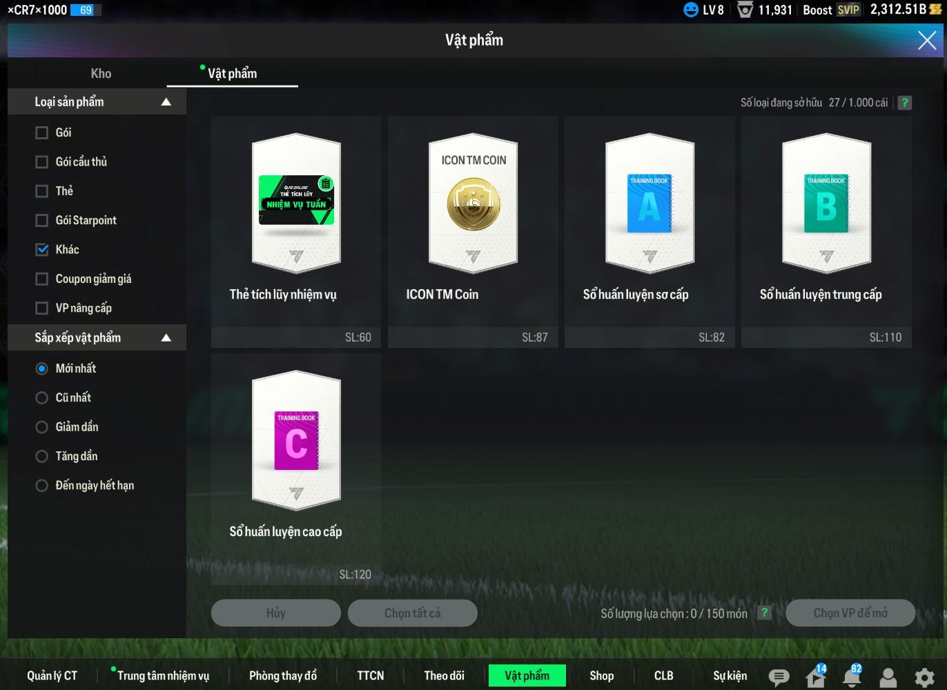Image resolution: width=947 pixels, height=690 pixels.
Task: Open the settings gear icon
Action: pyautogui.click(x=924, y=677)
